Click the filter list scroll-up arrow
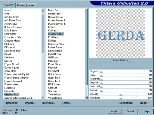The width and height of the screenshot is (154, 115). (x=86, y=10)
